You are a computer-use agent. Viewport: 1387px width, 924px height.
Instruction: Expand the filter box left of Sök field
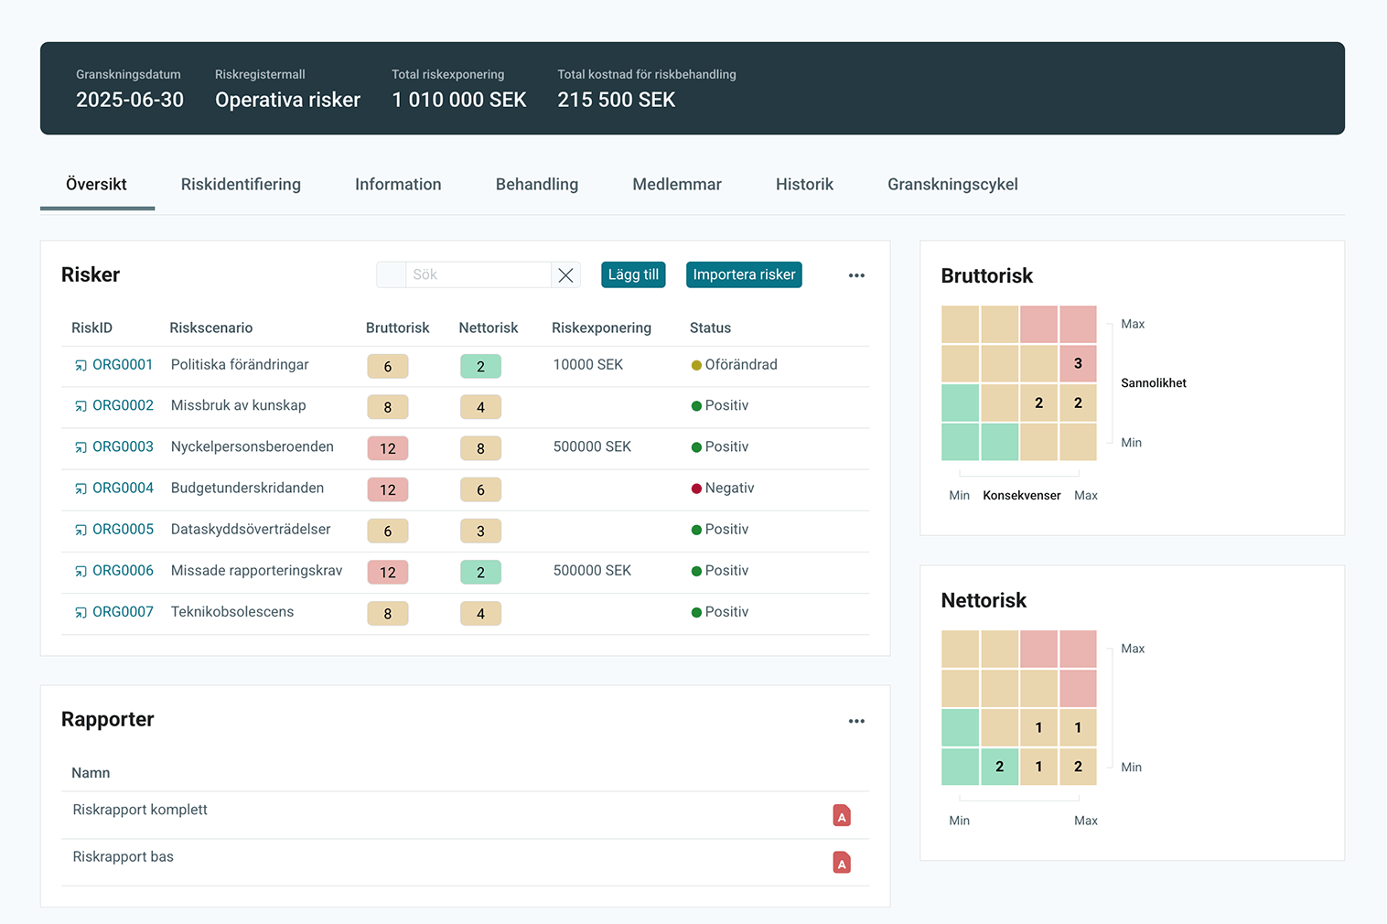tap(391, 275)
